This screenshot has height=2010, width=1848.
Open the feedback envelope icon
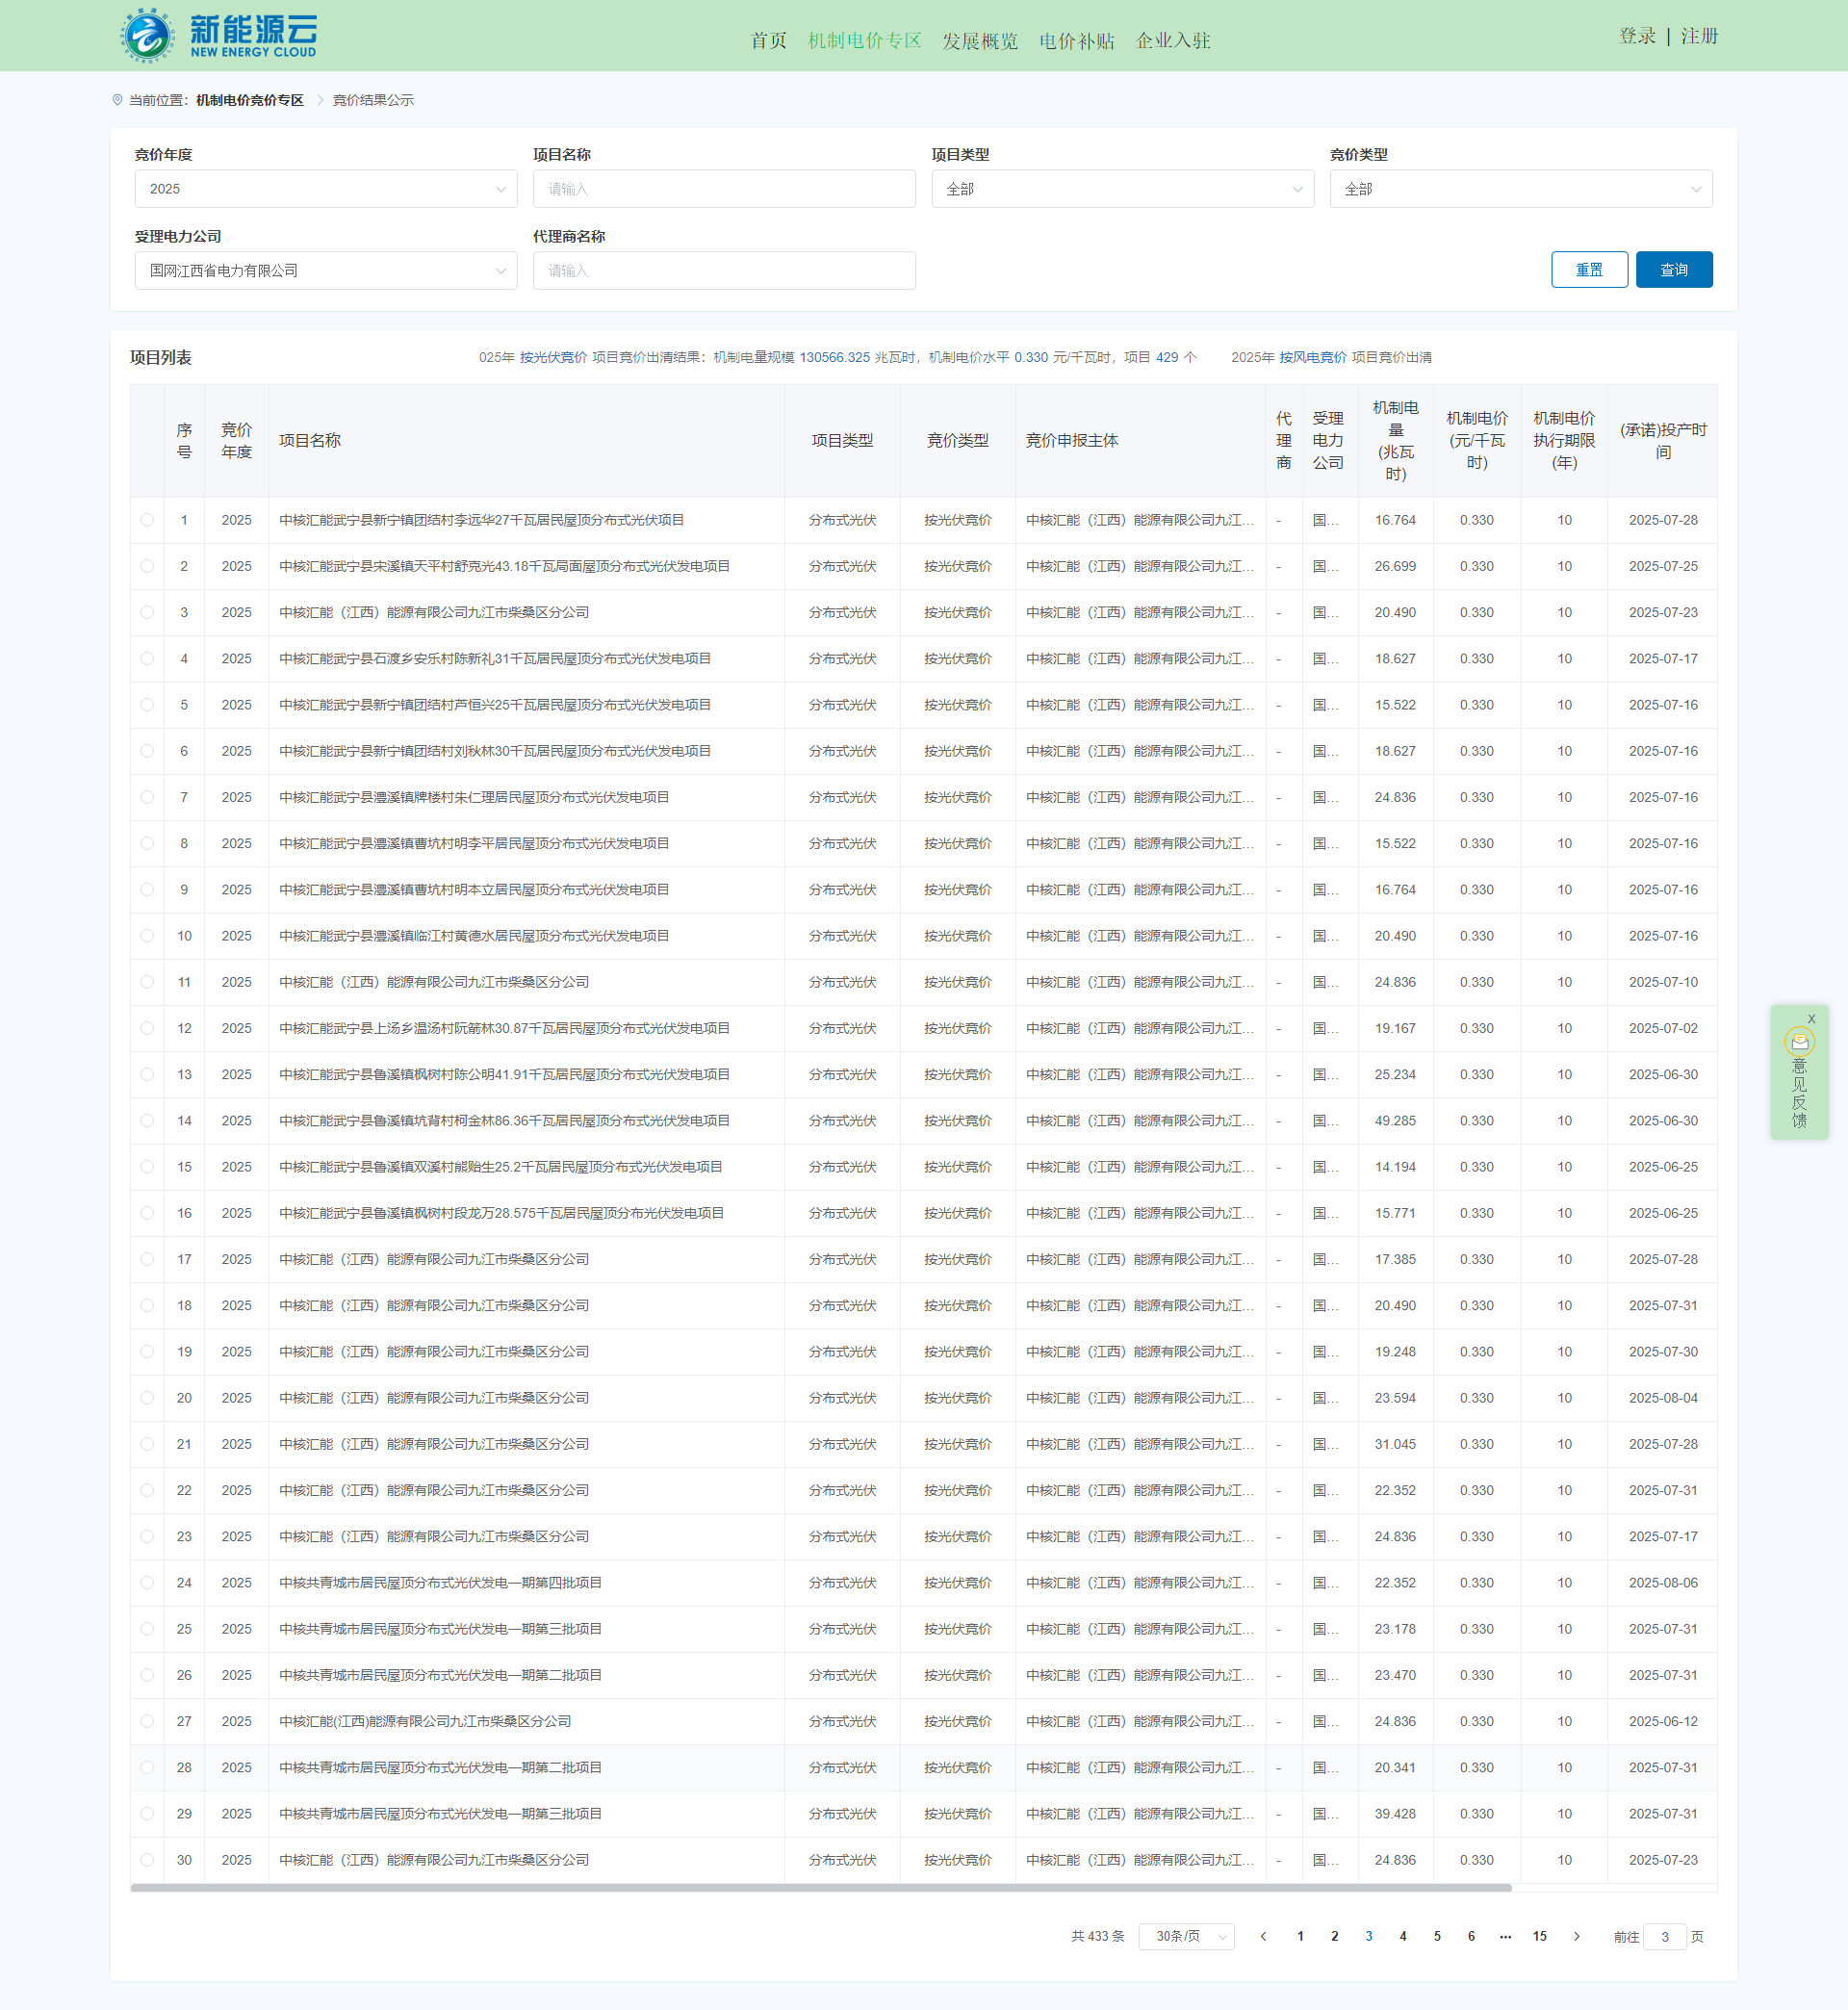coord(1799,1042)
